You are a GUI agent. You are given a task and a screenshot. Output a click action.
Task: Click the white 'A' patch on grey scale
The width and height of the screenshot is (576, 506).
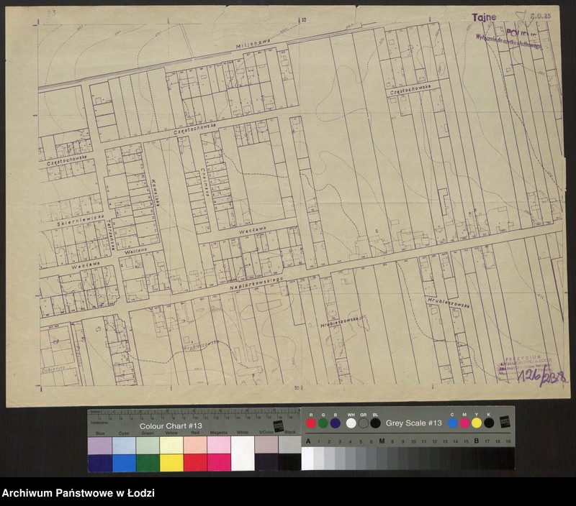pos(308,458)
